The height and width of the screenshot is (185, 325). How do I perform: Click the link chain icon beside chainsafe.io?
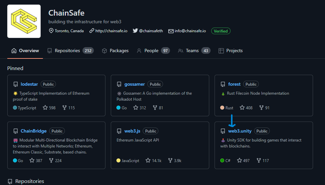pos(91,31)
